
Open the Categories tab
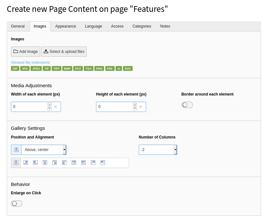point(142,26)
